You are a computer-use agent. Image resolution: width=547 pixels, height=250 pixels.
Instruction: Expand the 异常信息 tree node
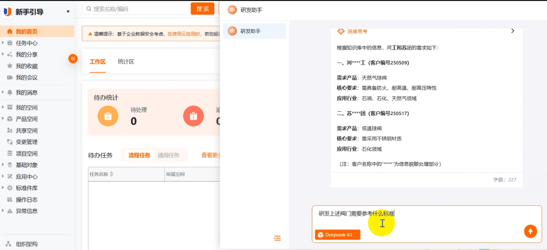point(3,211)
